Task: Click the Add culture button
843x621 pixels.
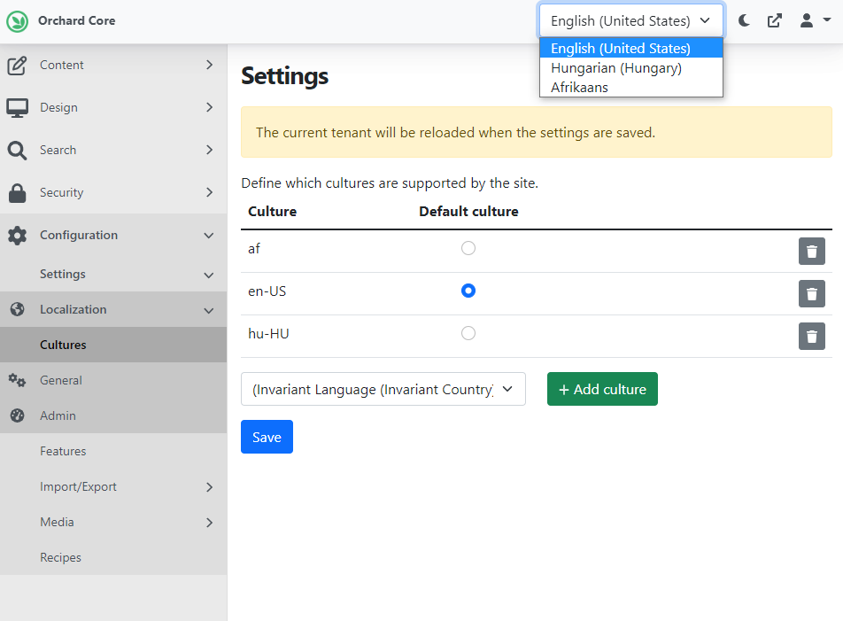Action: pyautogui.click(x=602, y=389)
